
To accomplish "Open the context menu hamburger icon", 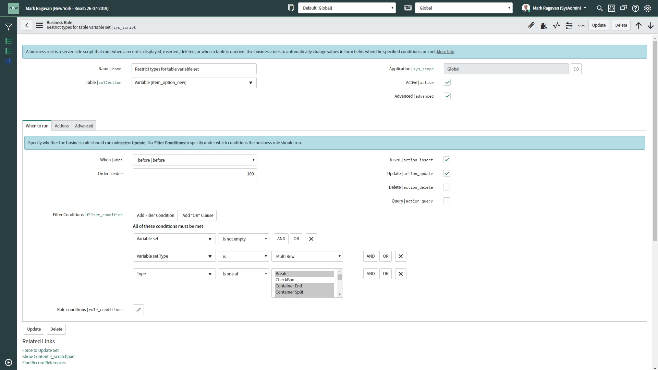I will tap(39, 25).
